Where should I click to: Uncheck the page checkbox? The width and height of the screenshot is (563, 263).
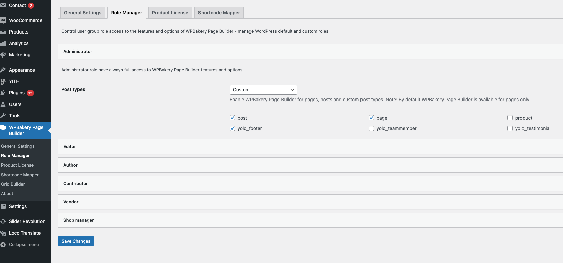pos(371,118)
